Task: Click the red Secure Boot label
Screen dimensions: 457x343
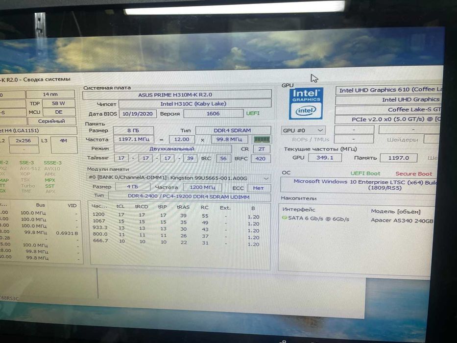Action: [413, 173]
